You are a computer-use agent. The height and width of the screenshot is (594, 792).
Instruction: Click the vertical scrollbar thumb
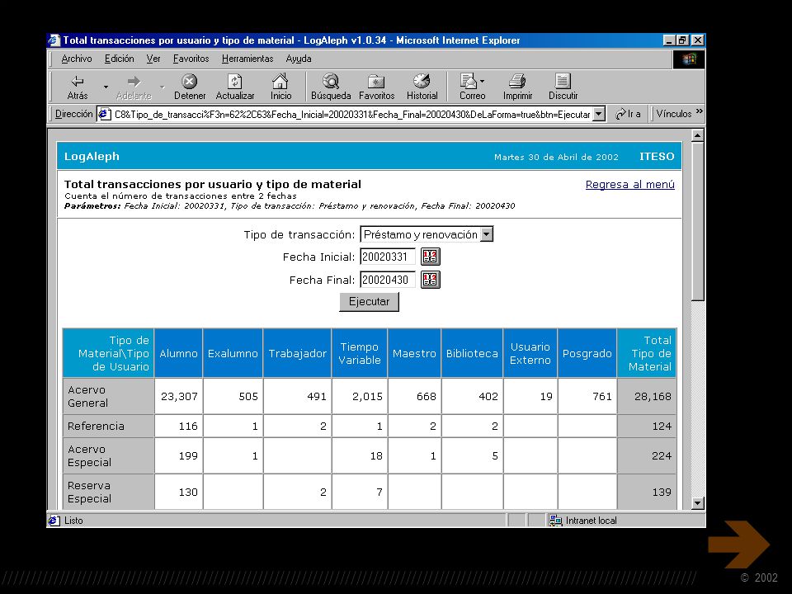pos(698,221)
